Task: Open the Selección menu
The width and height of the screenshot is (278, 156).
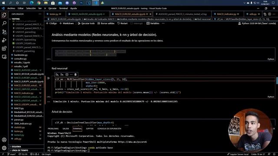Action: point(31,8)
